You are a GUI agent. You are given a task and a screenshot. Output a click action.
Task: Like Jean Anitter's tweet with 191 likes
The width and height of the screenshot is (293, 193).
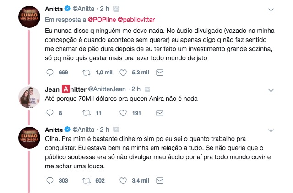tap(123, 113)
